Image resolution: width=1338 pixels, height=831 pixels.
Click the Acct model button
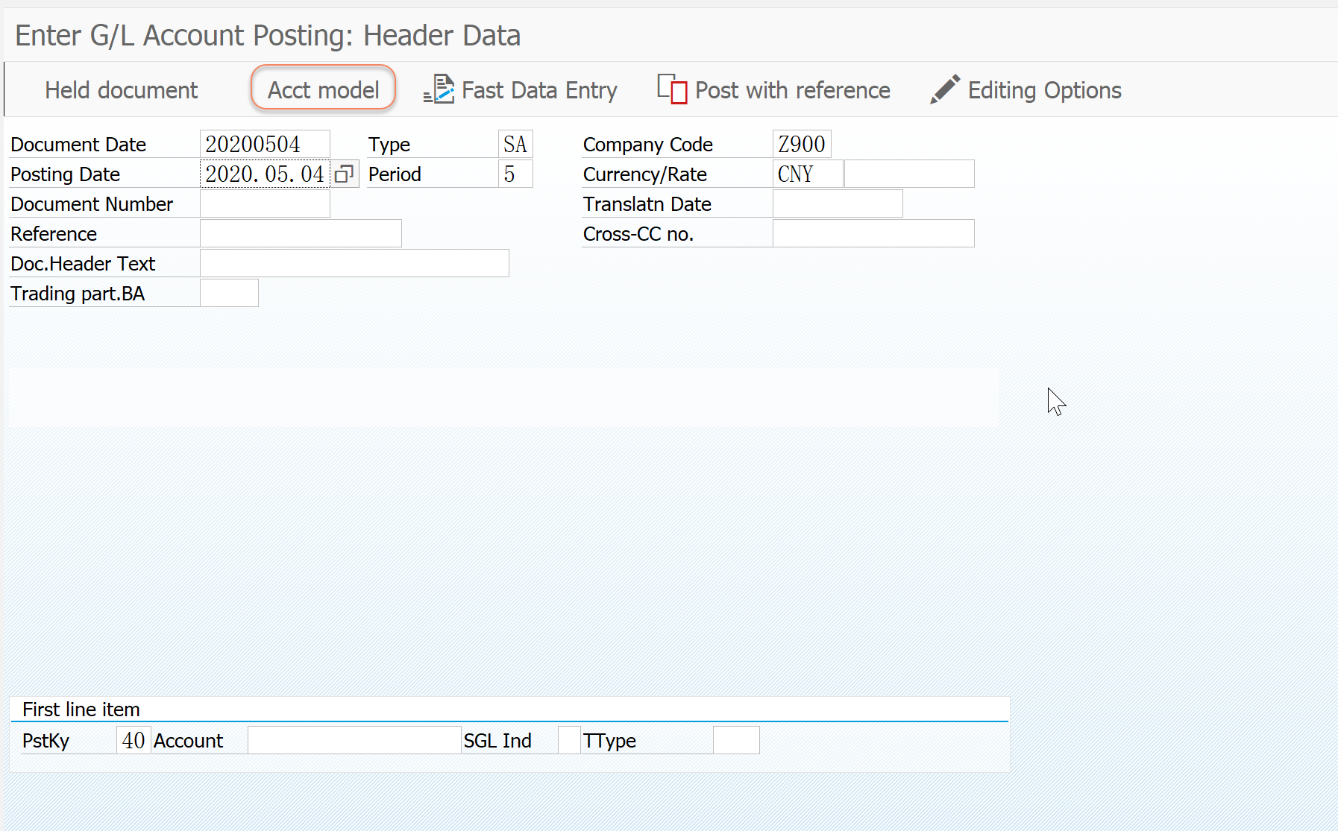[x=322, y=89]
